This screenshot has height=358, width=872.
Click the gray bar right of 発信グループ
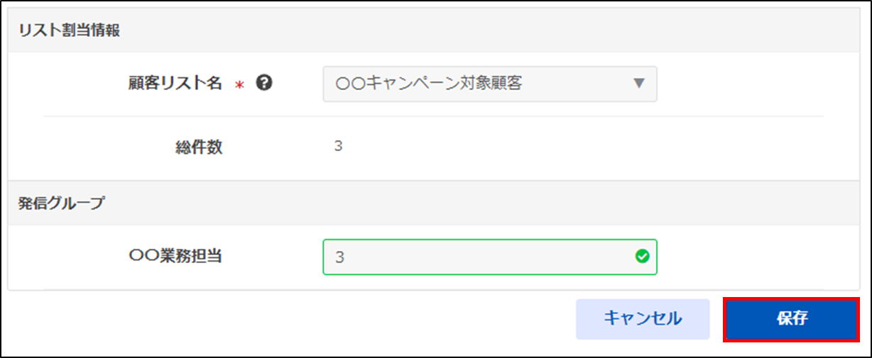click(497, 203)
